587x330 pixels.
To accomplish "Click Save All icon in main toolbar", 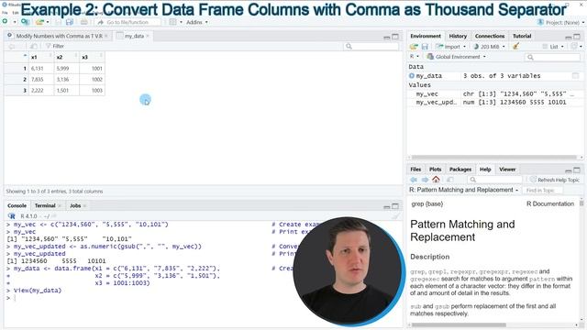I will pyautogui.click(x=70, y=22).
